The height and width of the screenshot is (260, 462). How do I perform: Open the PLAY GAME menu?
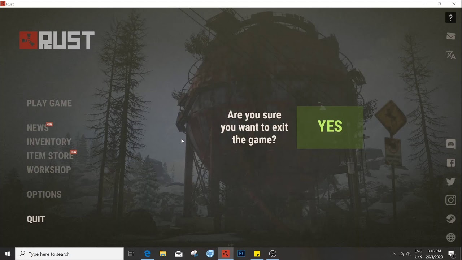(x=49, y=103)
